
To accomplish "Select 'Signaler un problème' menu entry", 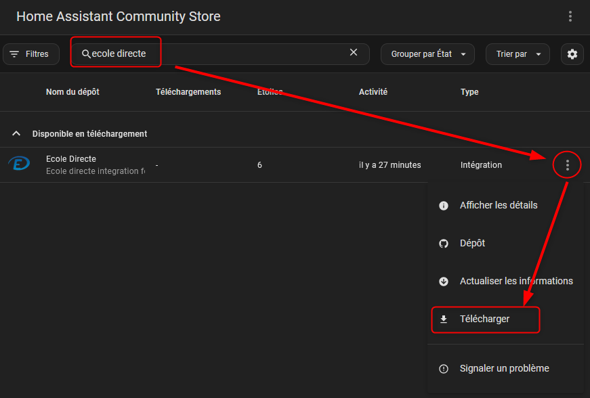I will coord(506,369).
